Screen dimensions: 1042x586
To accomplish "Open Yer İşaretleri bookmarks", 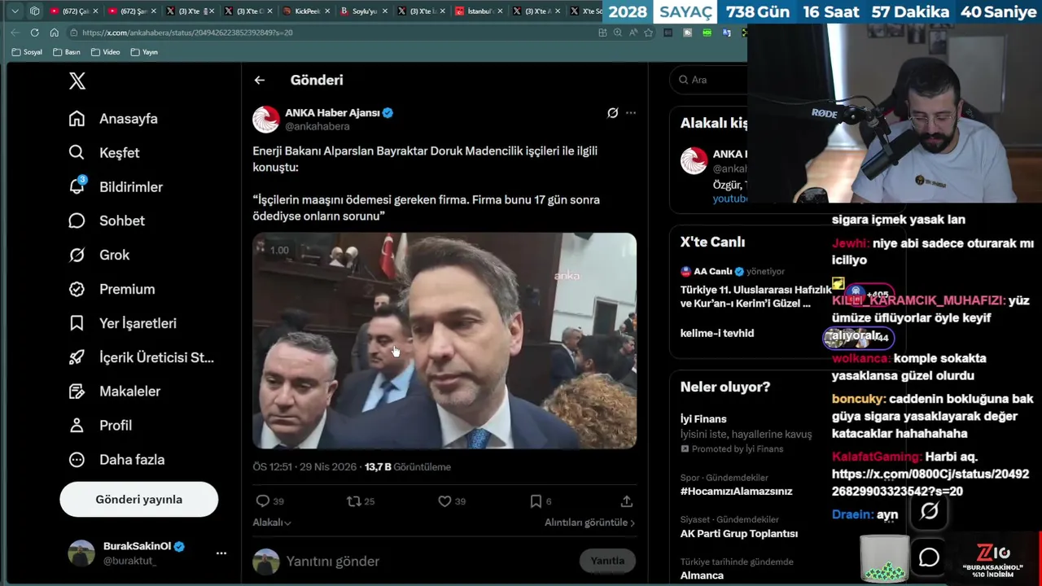I will (x=122, y=323).
